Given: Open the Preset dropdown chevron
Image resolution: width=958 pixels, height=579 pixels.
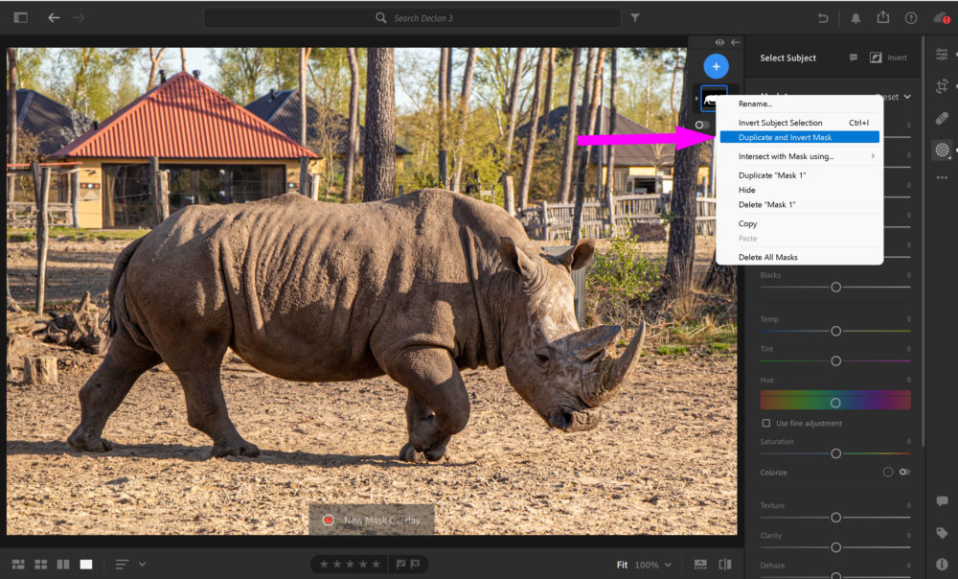Looking at the screenshot, I should pos(907,97).
